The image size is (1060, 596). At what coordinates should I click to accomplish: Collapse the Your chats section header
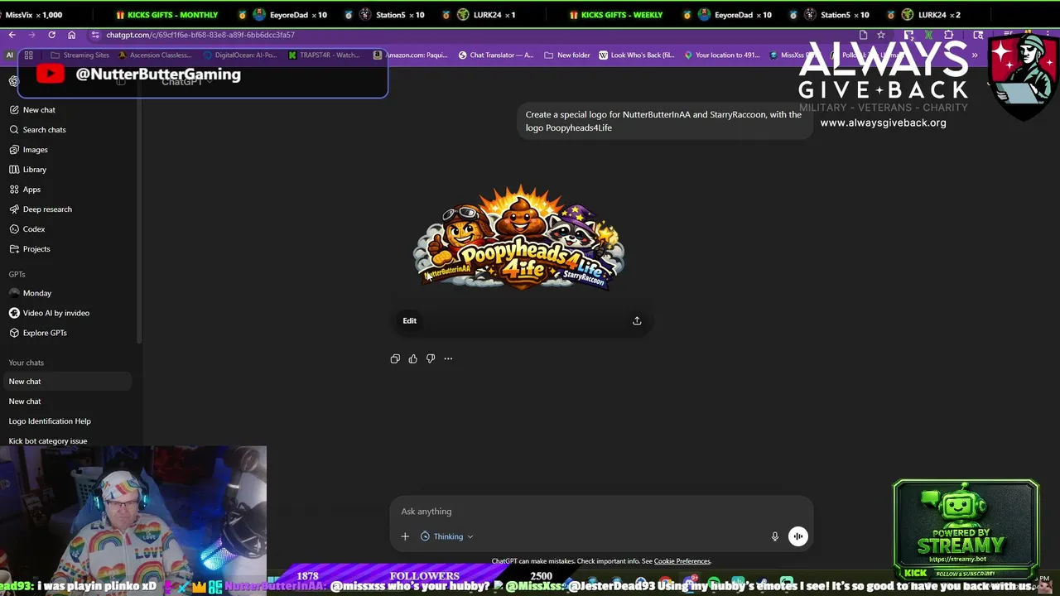pyautogui.click(x=26, y=363)
